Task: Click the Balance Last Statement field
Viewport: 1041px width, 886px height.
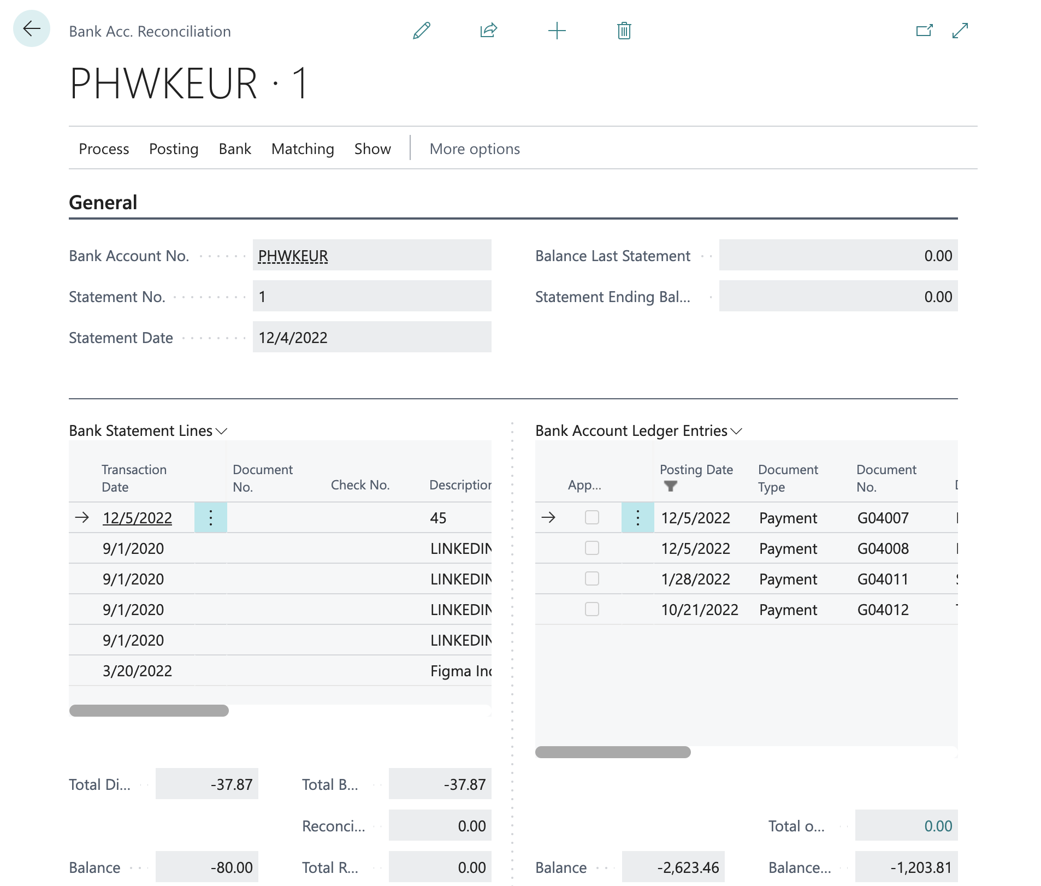Action: coord(838,255)
